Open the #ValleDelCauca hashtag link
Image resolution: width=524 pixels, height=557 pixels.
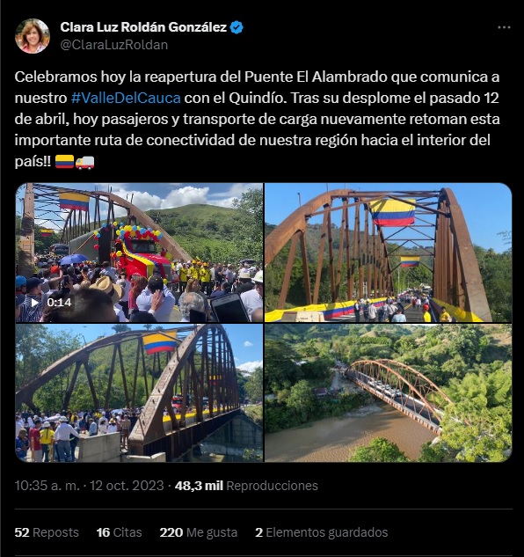pos(126,98)
